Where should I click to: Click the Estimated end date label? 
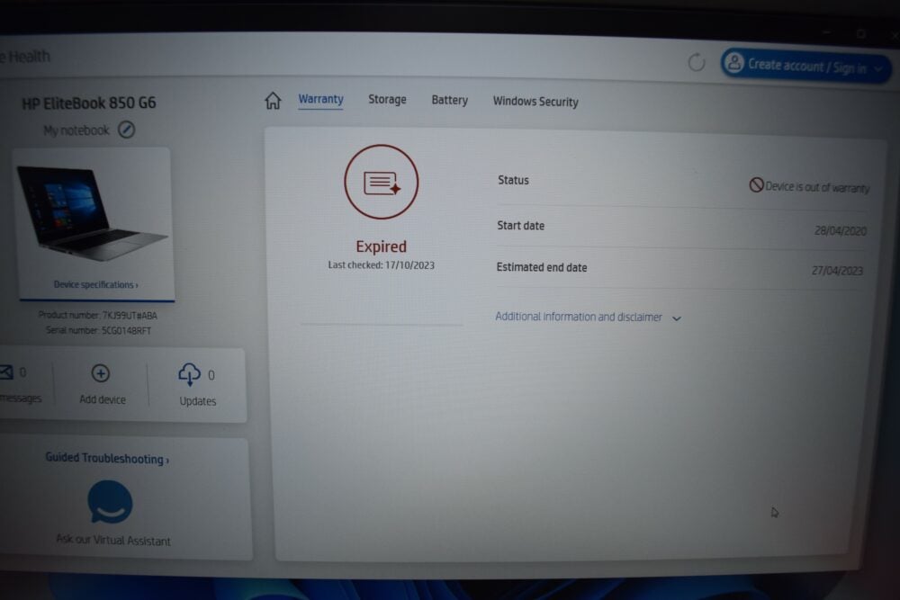[542, 267]
